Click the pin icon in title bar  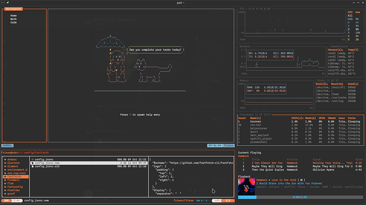click(7, 3)
